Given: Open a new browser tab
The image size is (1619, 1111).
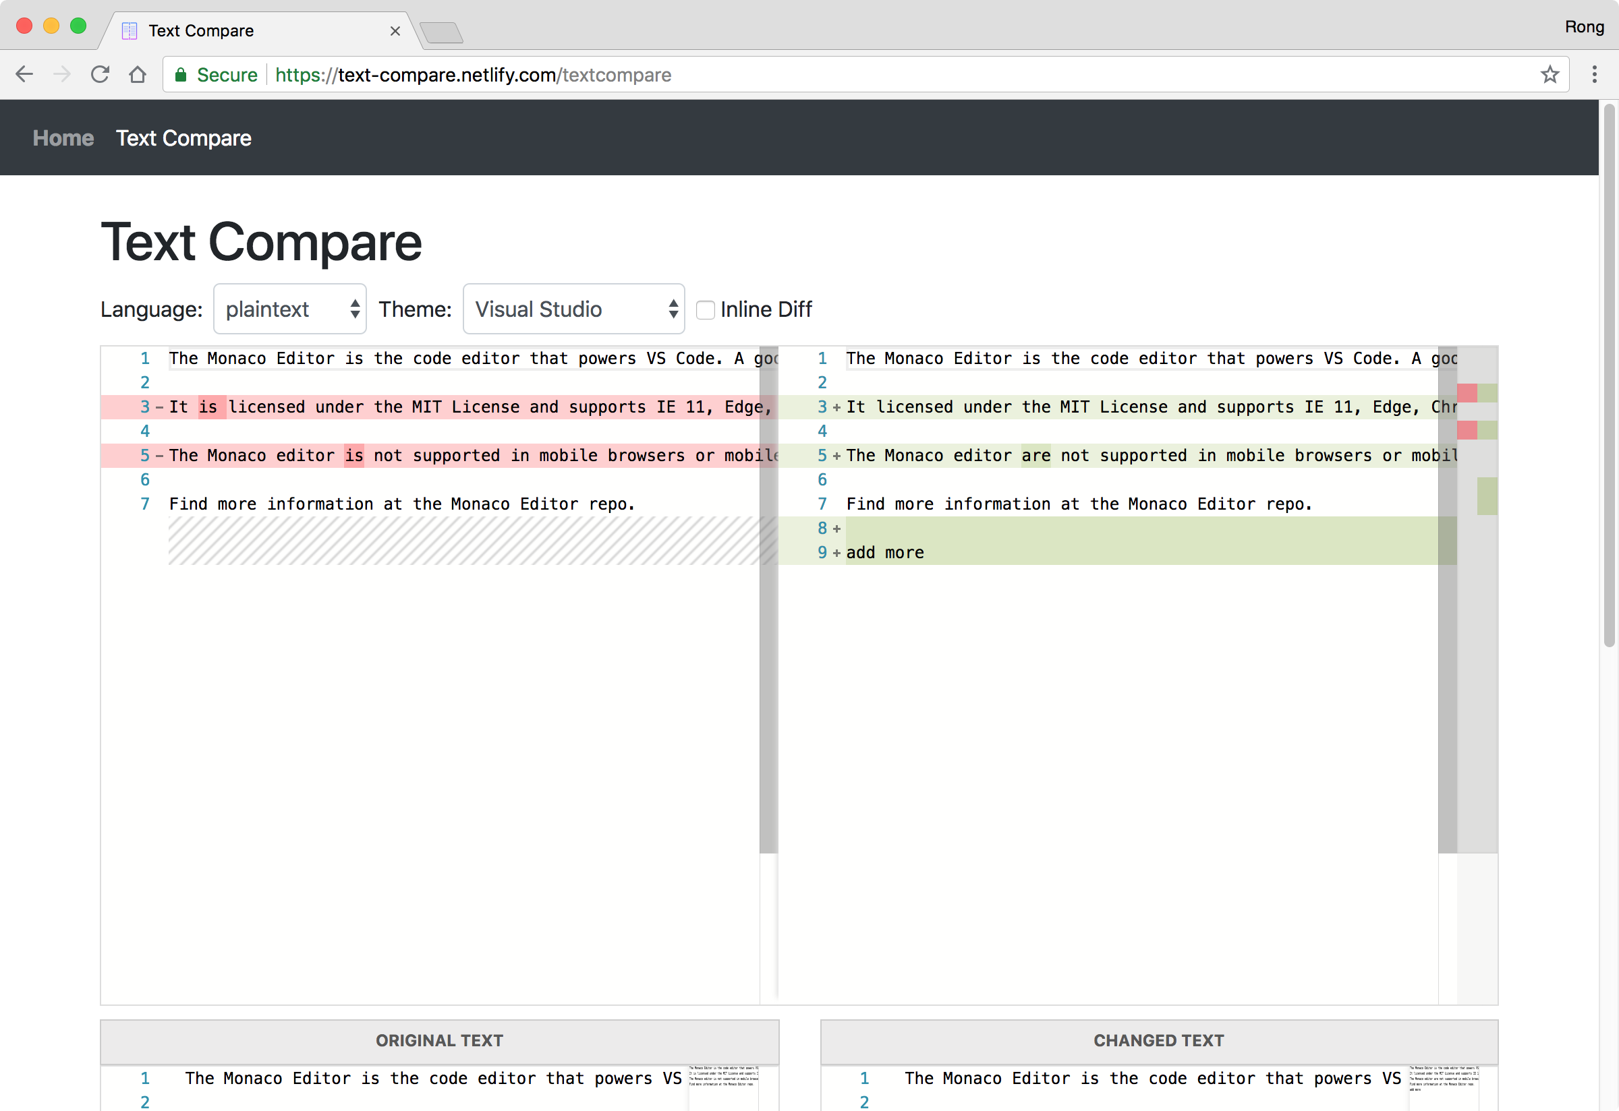Looking at the screenshot, I should [x=442, y=31].
